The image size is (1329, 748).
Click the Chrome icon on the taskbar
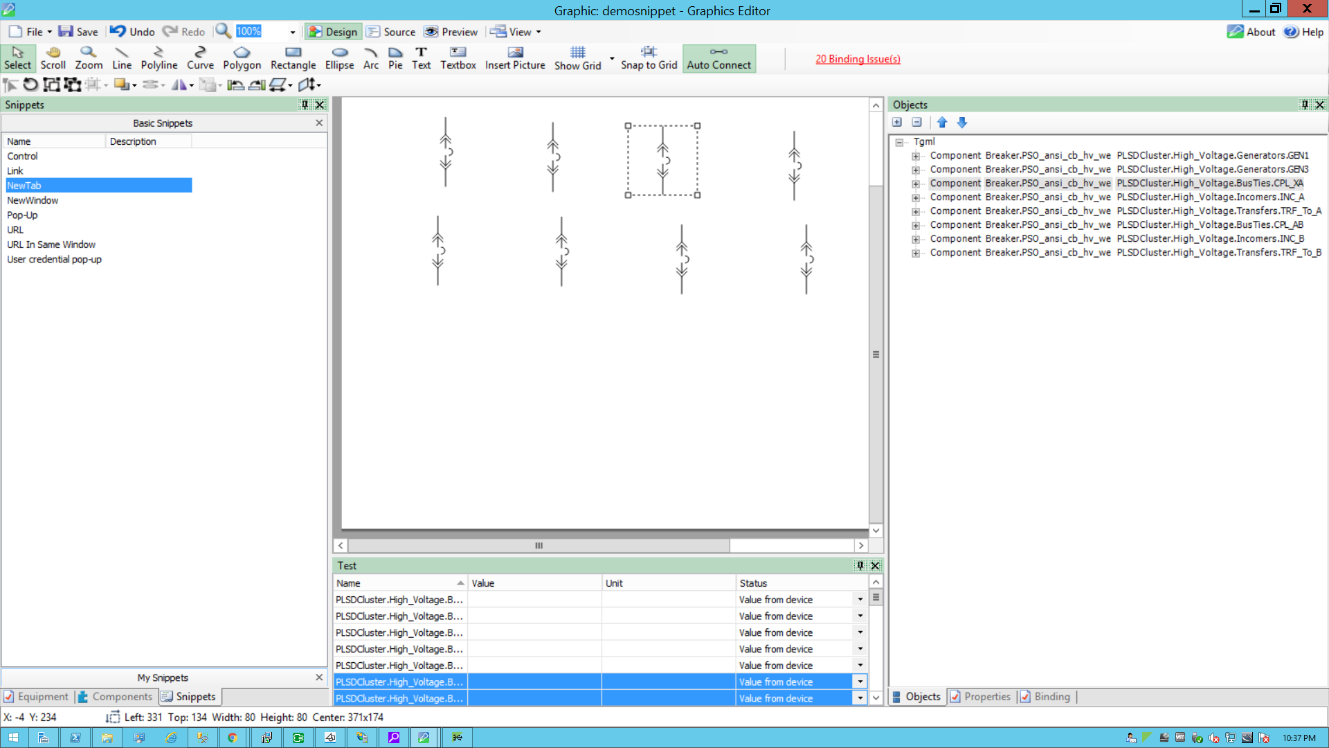click(233, 737)
